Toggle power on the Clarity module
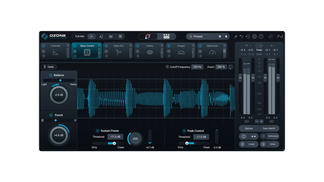 click(137, 46)
